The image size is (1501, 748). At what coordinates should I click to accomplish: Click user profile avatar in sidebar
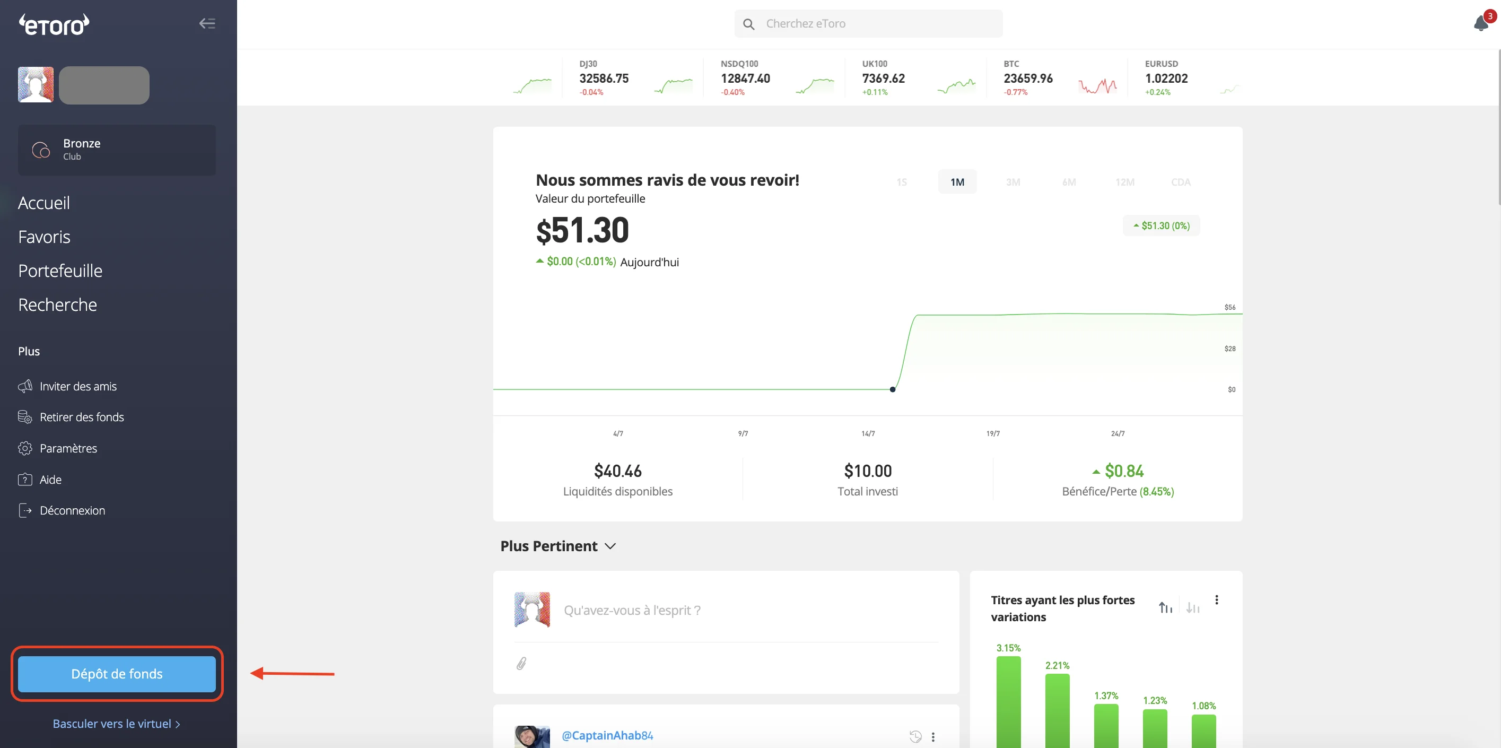36,84
